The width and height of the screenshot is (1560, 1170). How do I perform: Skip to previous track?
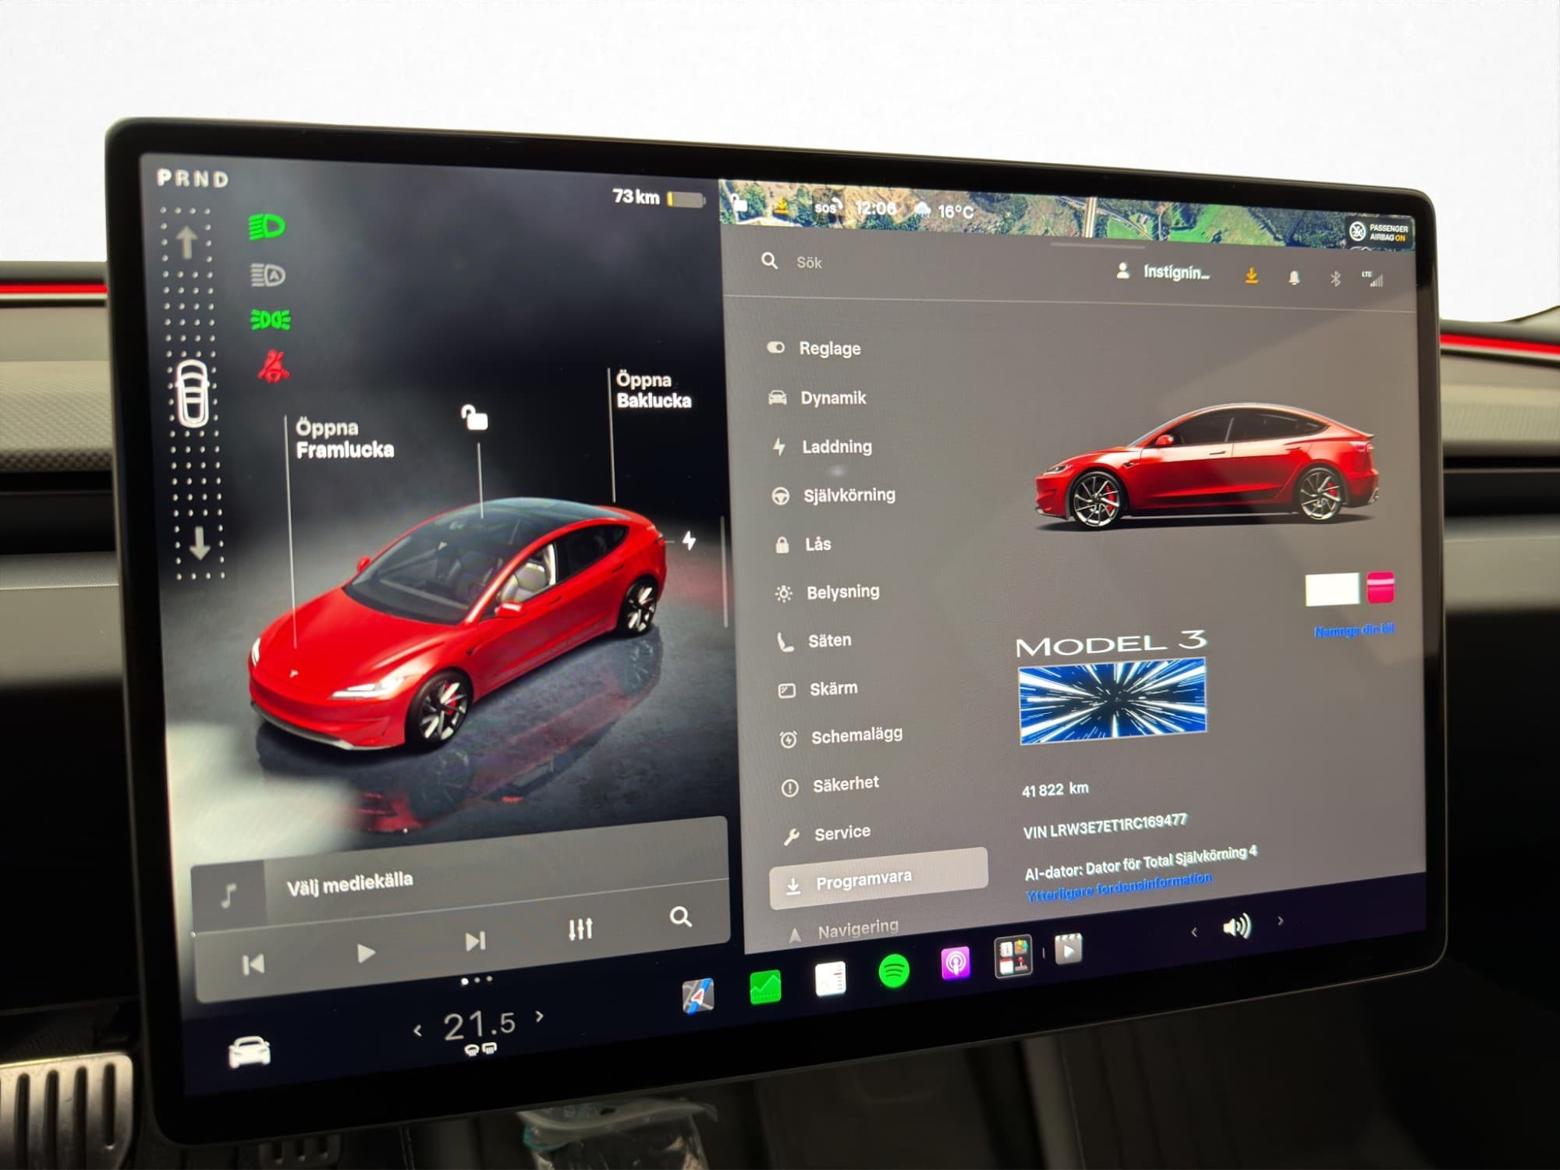253,965
